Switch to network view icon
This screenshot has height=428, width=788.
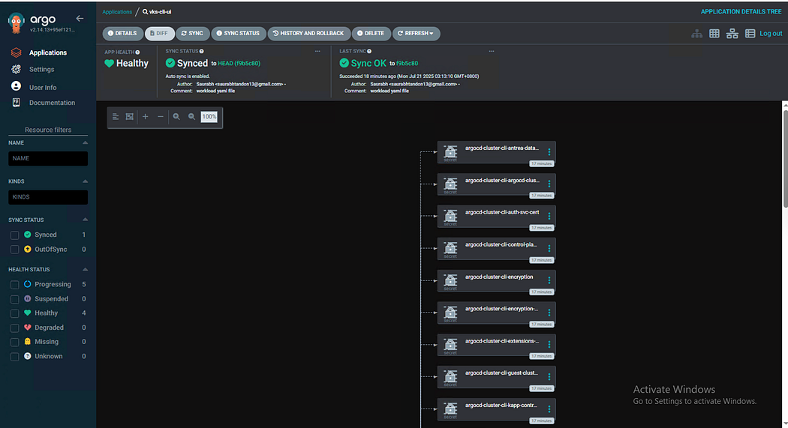732,34
